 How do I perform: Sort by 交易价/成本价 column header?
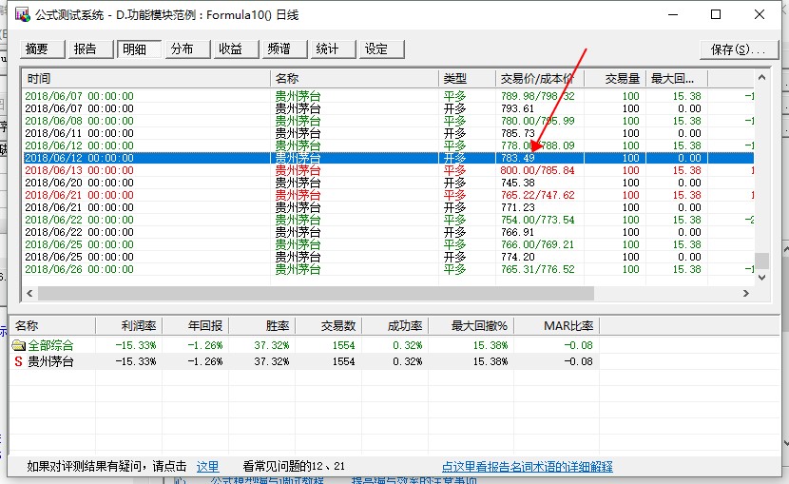pyautogui.click(x=538, y=79)
